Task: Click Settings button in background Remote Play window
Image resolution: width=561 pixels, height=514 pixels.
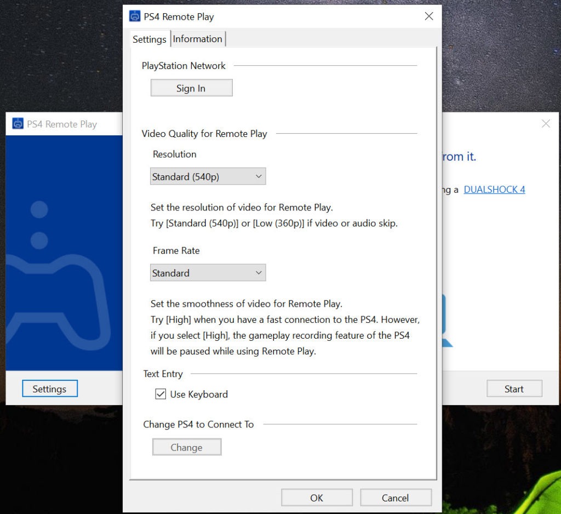Action: pyautogui.click(x=50, y=389)
